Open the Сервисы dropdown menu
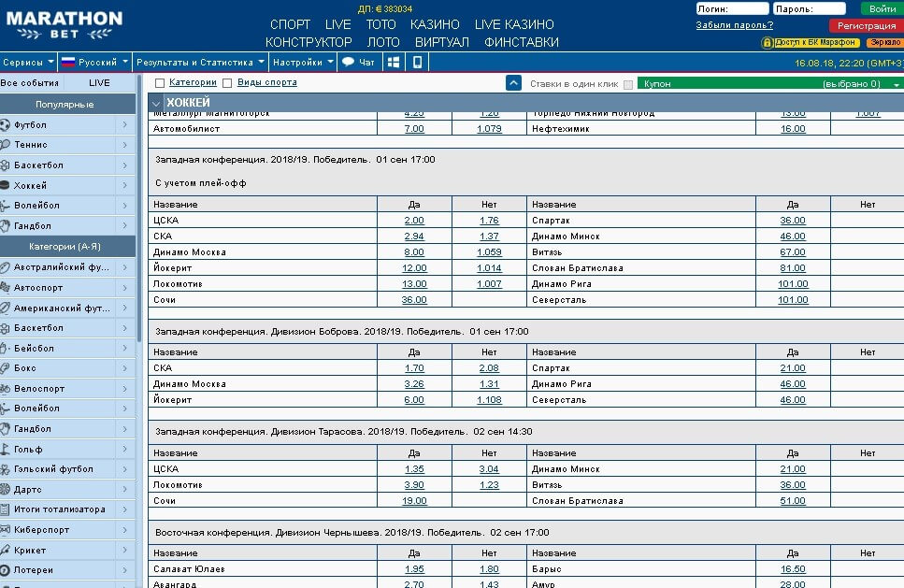Viewport: 904px width, 588px height. 28,63
